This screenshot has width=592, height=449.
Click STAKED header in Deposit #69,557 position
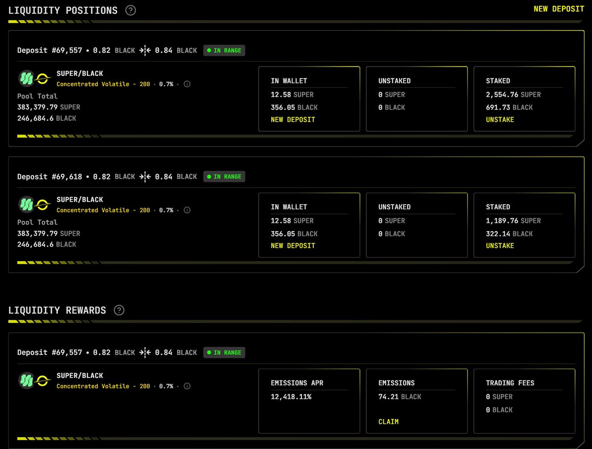498,81
